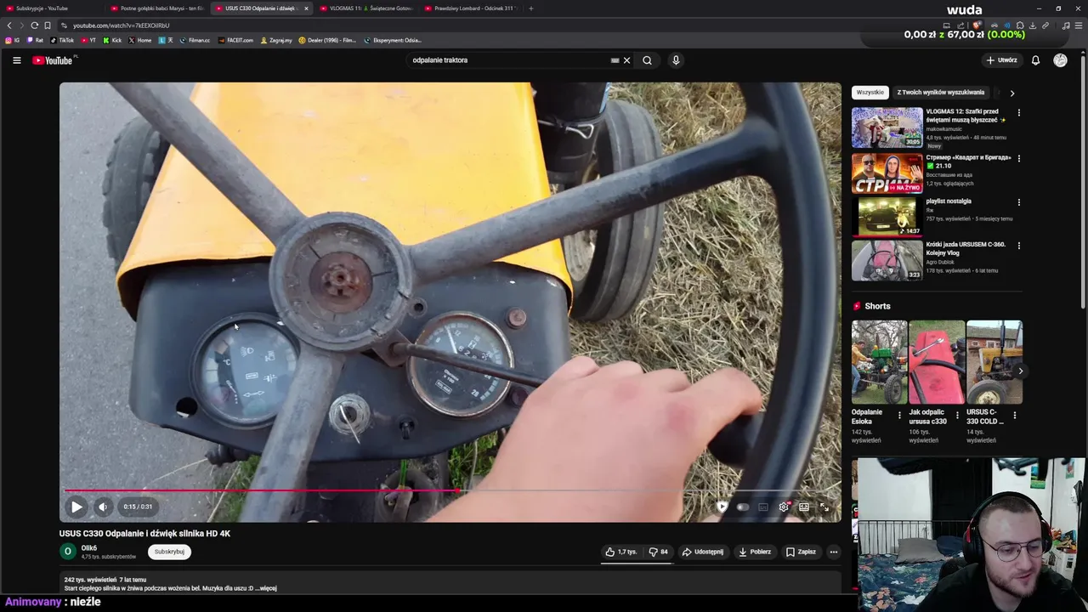
Task: Share video with Udostępnij button
Action: tap(703, 552)
